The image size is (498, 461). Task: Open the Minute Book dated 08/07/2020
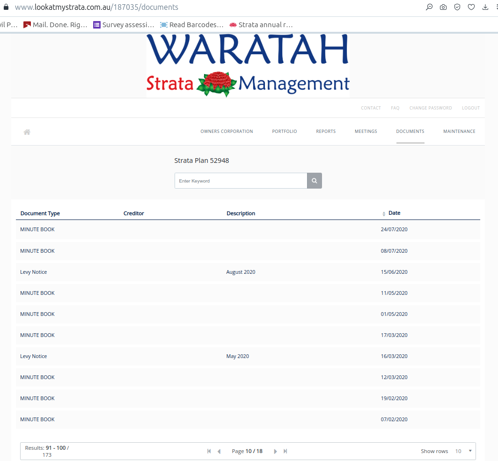(x=248, y=251)
